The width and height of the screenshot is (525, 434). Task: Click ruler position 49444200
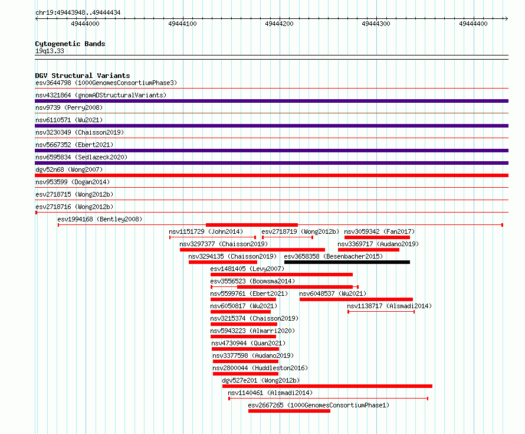279,24
